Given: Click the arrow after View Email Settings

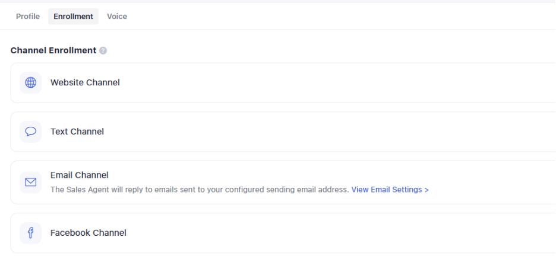Looking at the screenshot, I should [427, 190].
